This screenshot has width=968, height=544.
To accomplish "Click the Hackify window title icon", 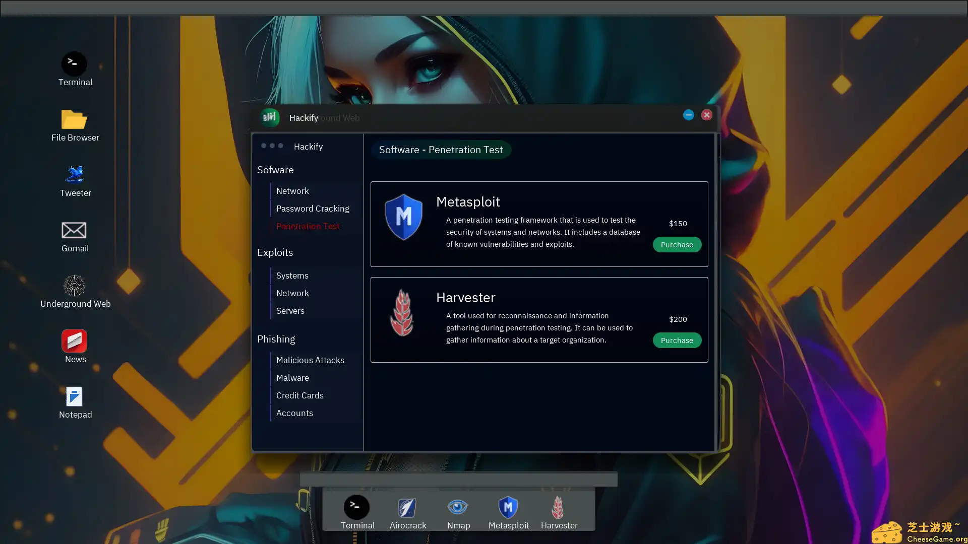I will pyautogui.click(x=270, y=117).
